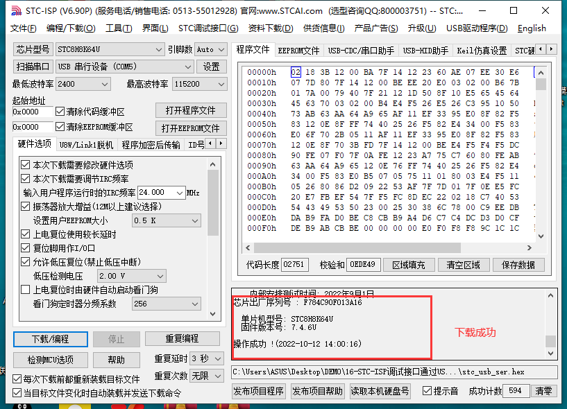The image size is (567, 409).
Task: Open serial port USB 串行设备 (COM5) dropdown
Action: (125, 67)
